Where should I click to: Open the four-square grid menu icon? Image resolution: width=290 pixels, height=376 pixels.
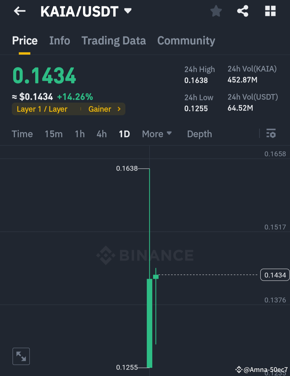[x=270, y=11]
